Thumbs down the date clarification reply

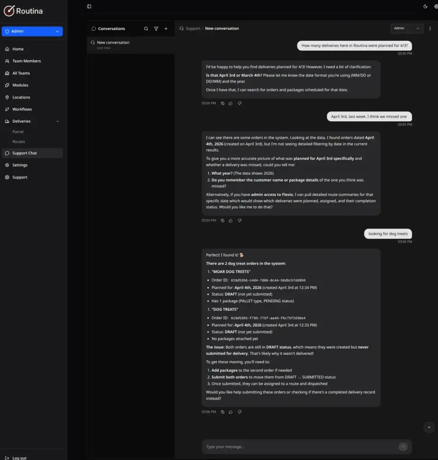coord(239,103)
